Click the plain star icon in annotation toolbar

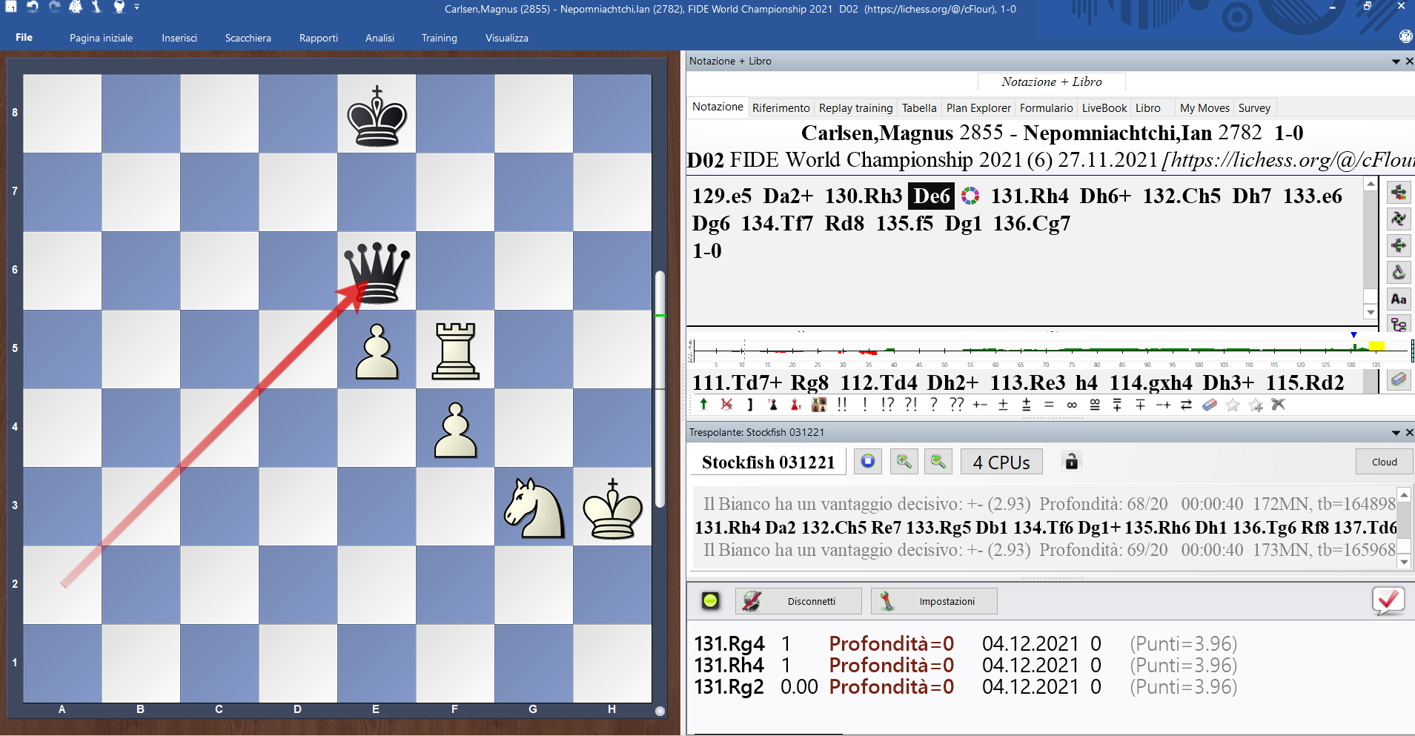click(1233, 405)
